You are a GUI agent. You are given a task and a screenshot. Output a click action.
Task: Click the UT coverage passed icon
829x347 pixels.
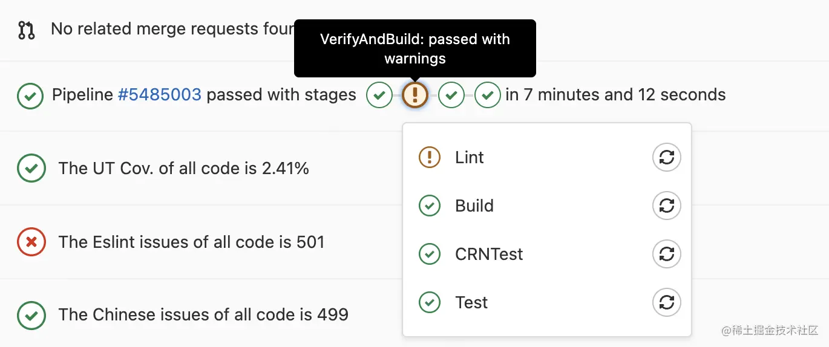[31, 168]
